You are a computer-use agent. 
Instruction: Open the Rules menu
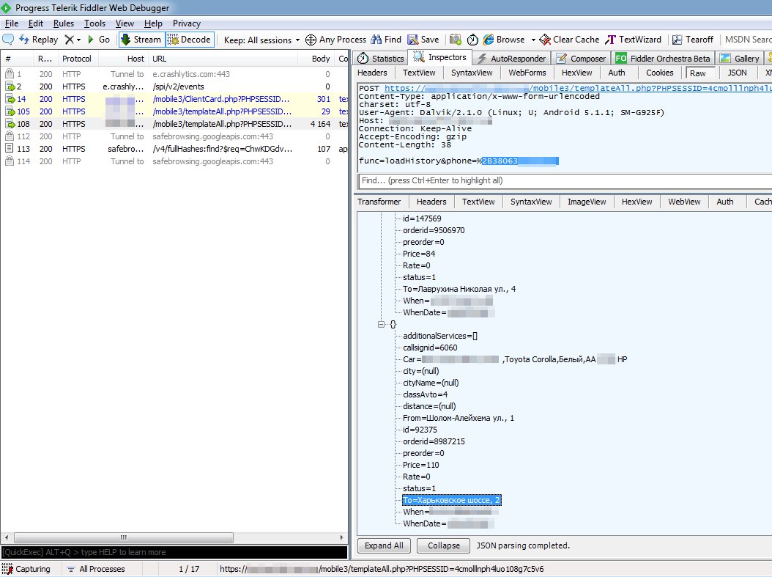(x=64, y=23)
